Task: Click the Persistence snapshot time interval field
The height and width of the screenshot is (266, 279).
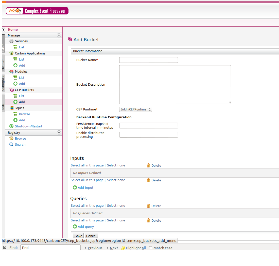Action: (149, 125)
